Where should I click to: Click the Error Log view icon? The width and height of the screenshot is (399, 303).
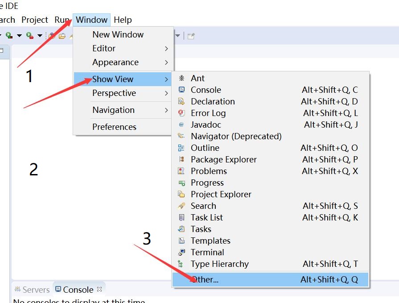tap(181, 113)
